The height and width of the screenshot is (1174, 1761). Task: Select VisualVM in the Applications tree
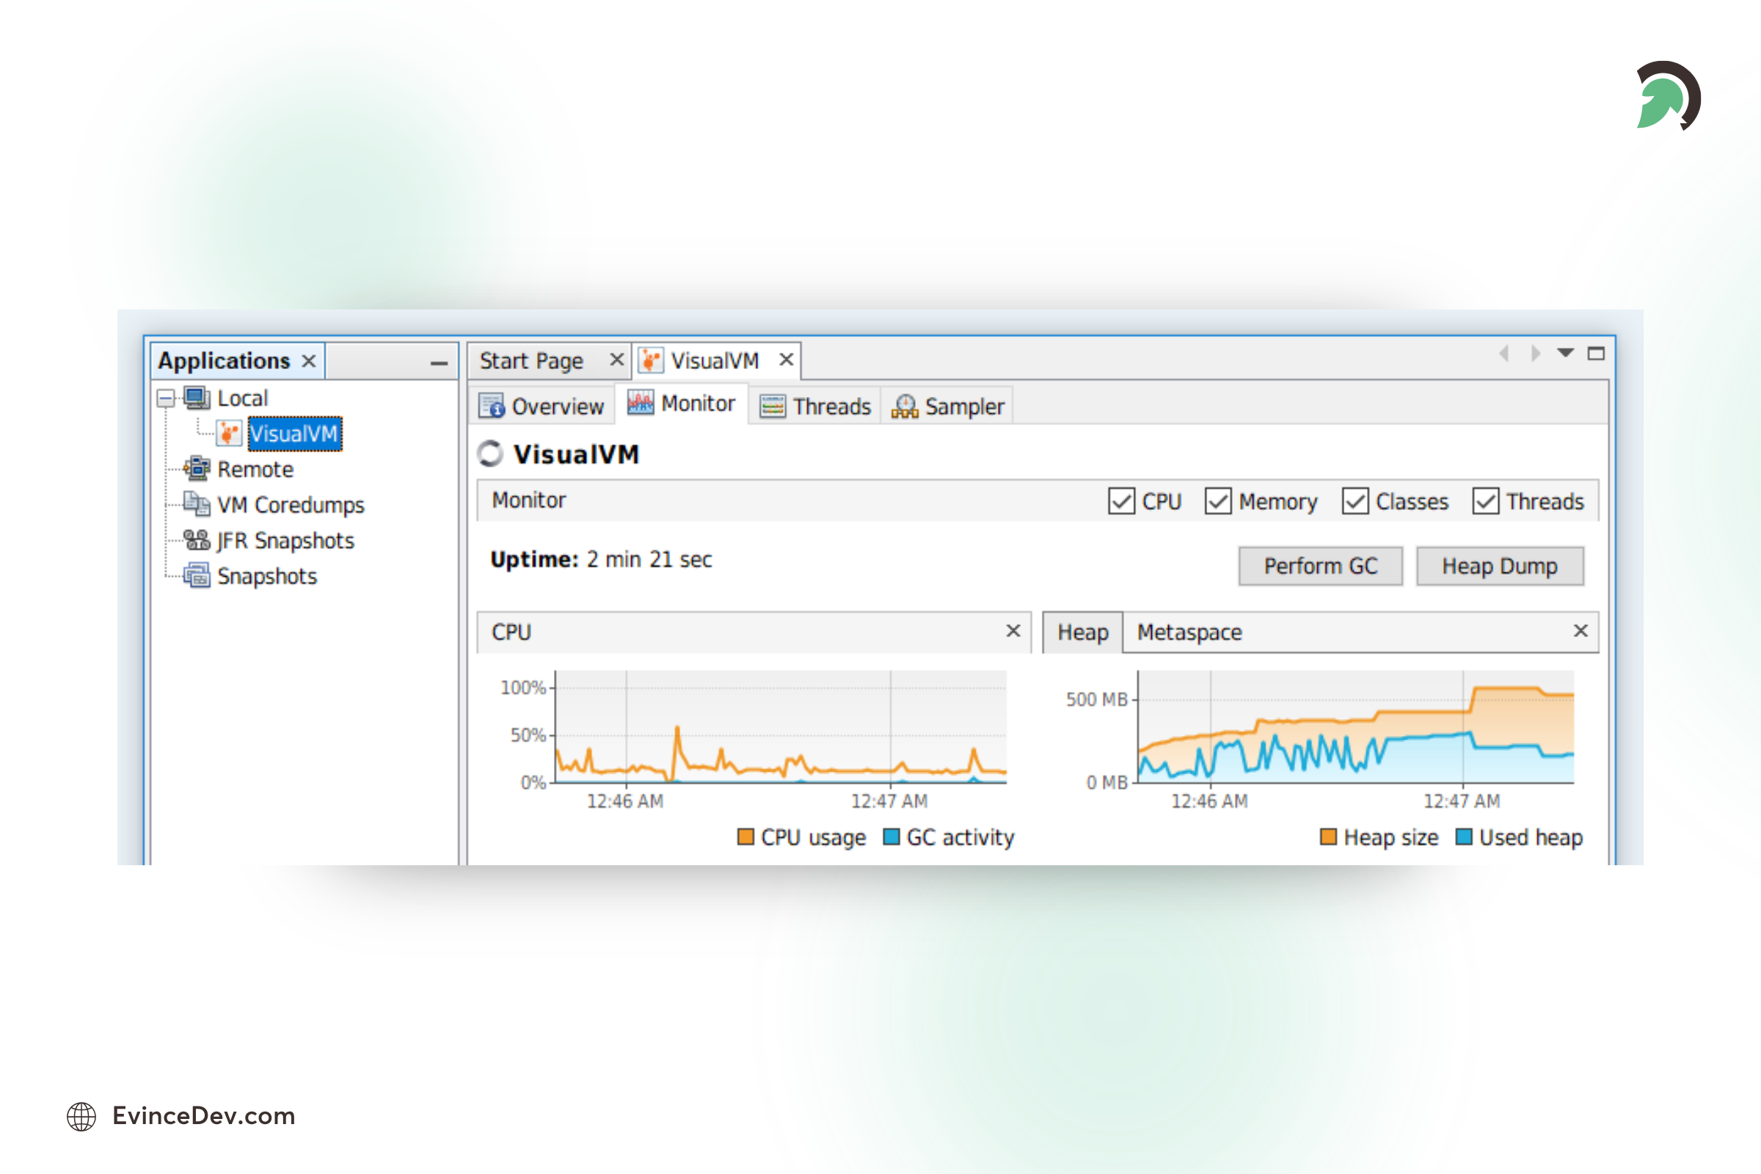click(294, 434)
